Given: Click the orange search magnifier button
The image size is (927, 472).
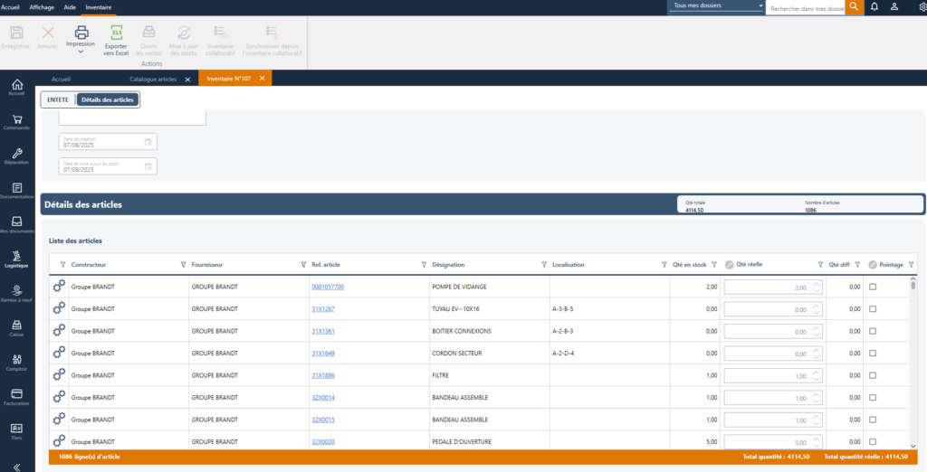Looking at the screenshot, I should click(853, 6).
